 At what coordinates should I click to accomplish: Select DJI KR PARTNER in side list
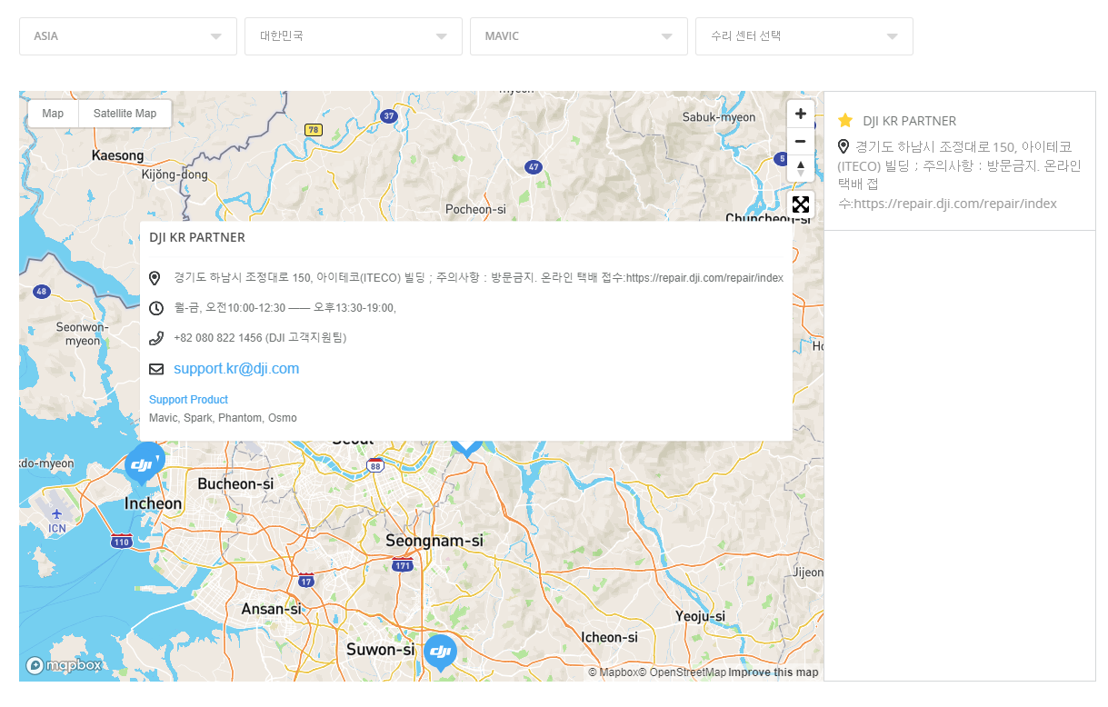click(960, 161)
